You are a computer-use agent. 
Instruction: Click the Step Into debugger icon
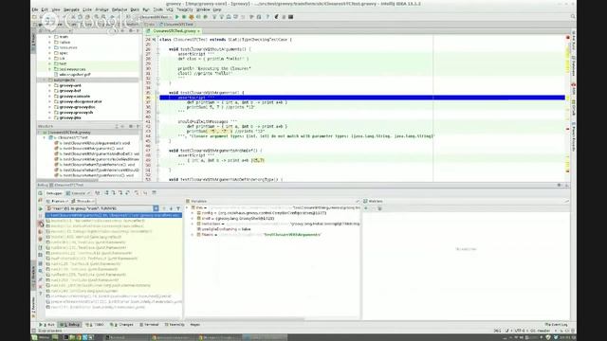click(x=114, y=193)
